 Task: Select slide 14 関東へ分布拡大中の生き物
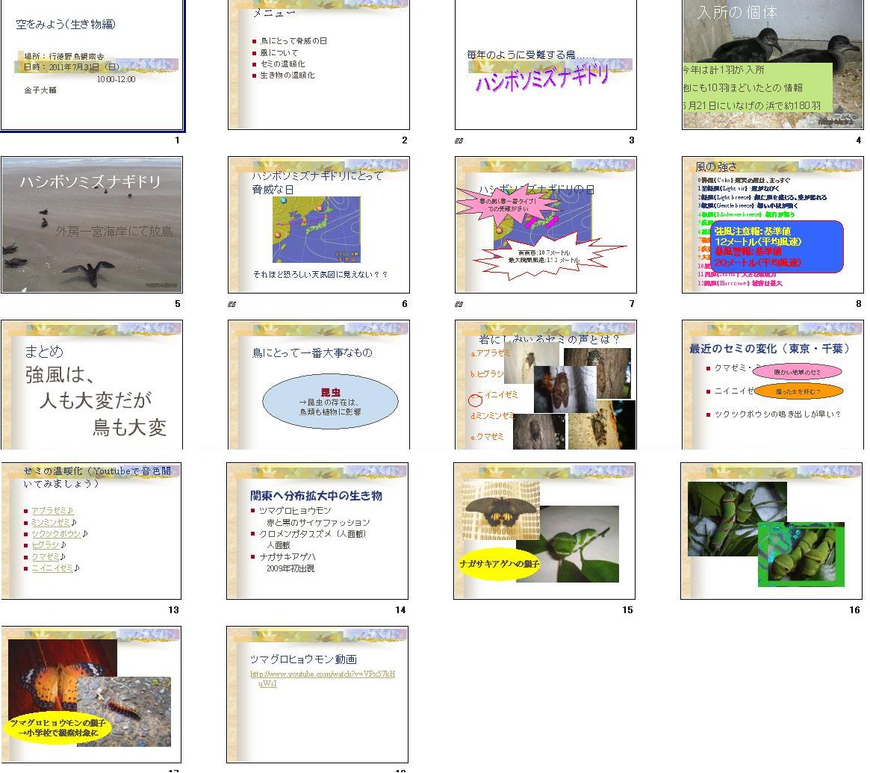(x=317, y=531)
